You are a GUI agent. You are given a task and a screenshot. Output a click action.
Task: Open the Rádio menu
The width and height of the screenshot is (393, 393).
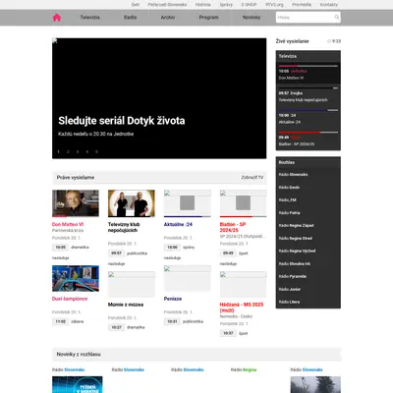[130, 18]
